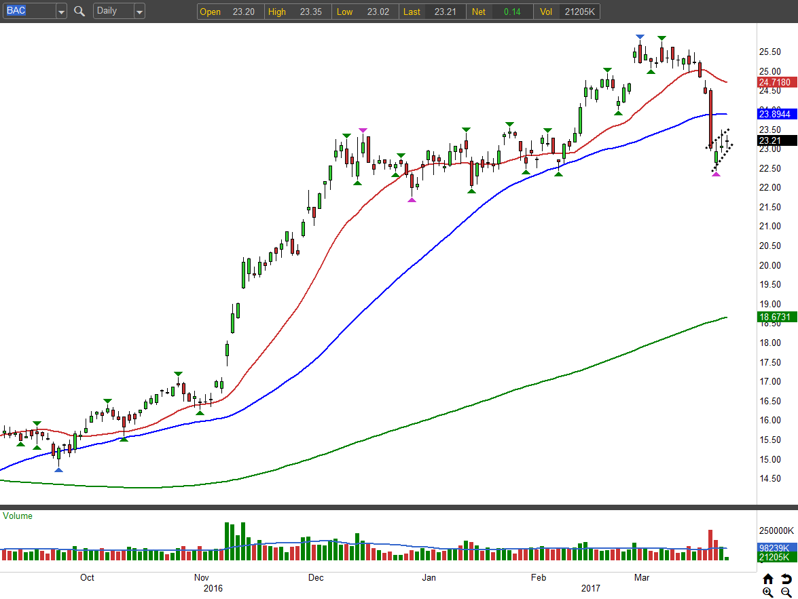Click the BAC symbol input field
798x599 pixels.
[29, 11]
